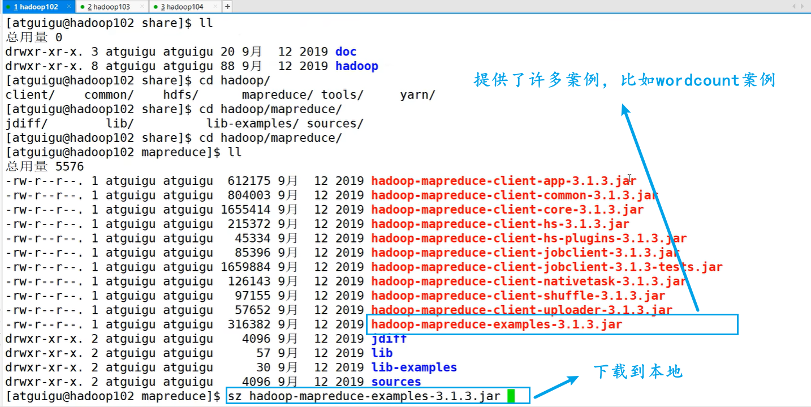The image size is (811, 407).
Task: Click the 'cd hadoop/' command text
Action: tap(235, 81)
